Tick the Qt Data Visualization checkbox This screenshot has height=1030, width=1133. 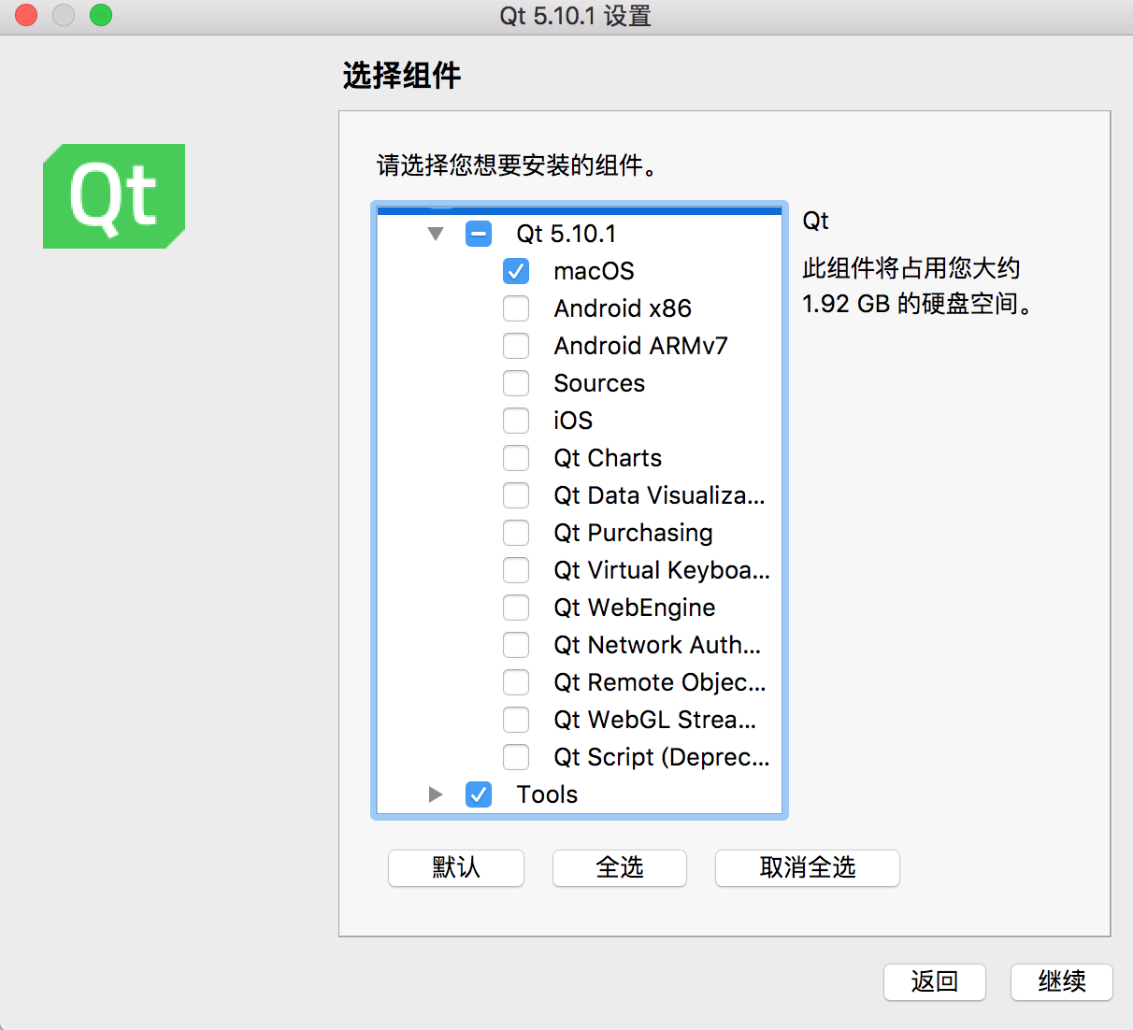point(516,495)
